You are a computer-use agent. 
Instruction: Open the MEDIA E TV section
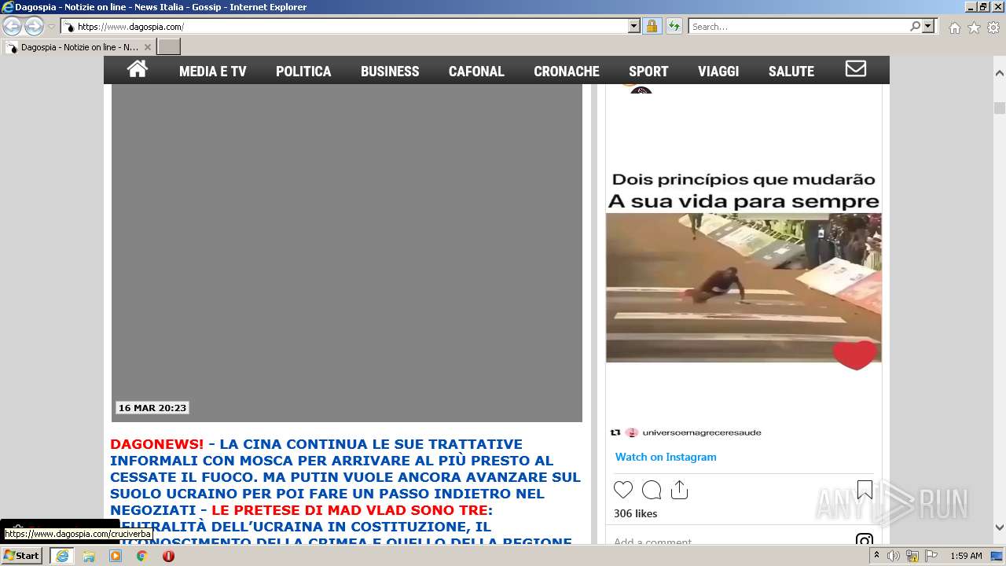tap(213, 71)
